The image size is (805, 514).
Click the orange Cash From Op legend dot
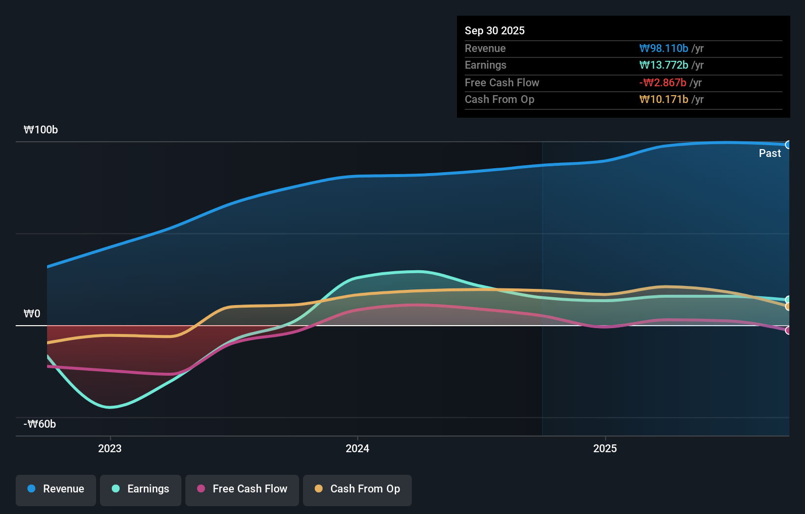pyautogui.click(x=319, y=489)
